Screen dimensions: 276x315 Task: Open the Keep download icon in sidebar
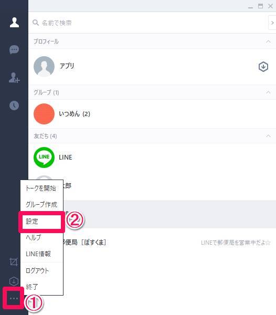14,281
